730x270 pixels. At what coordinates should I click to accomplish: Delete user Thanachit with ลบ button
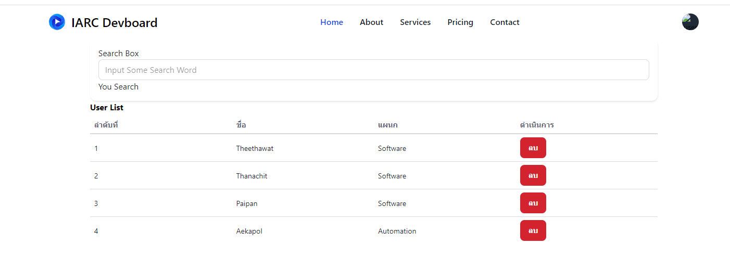533,175
